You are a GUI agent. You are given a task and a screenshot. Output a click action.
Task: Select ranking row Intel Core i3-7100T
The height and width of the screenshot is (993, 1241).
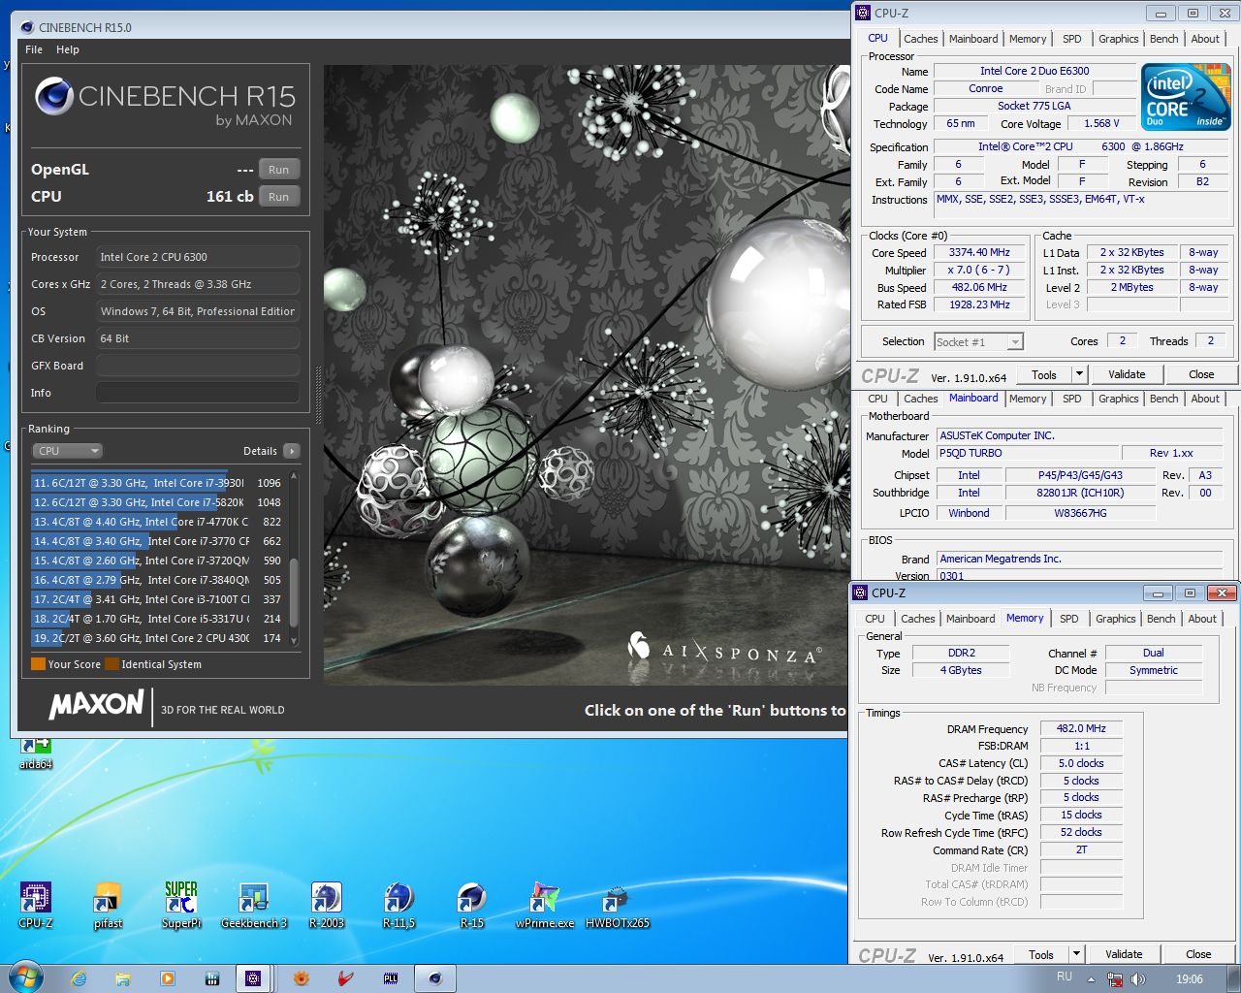[x=158, y=599]
